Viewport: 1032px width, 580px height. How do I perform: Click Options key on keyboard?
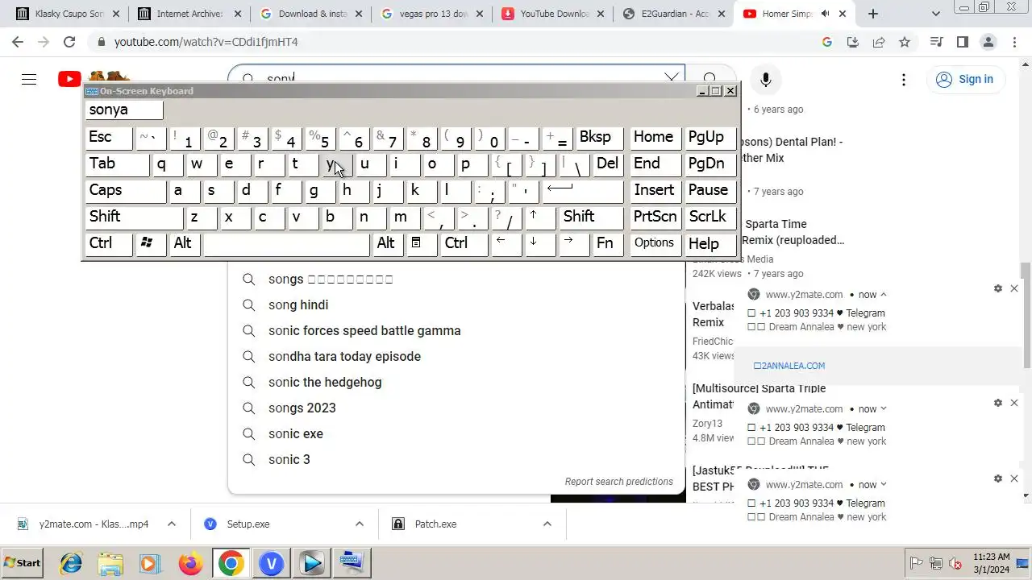(x=655, y=243)
